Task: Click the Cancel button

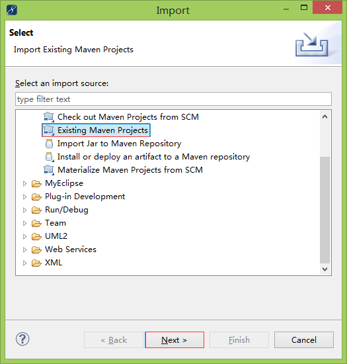Action: tap(304, 340)
